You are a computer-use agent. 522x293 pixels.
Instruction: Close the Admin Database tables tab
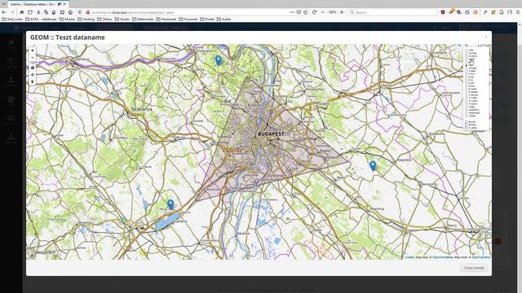[x=64, y=4]
